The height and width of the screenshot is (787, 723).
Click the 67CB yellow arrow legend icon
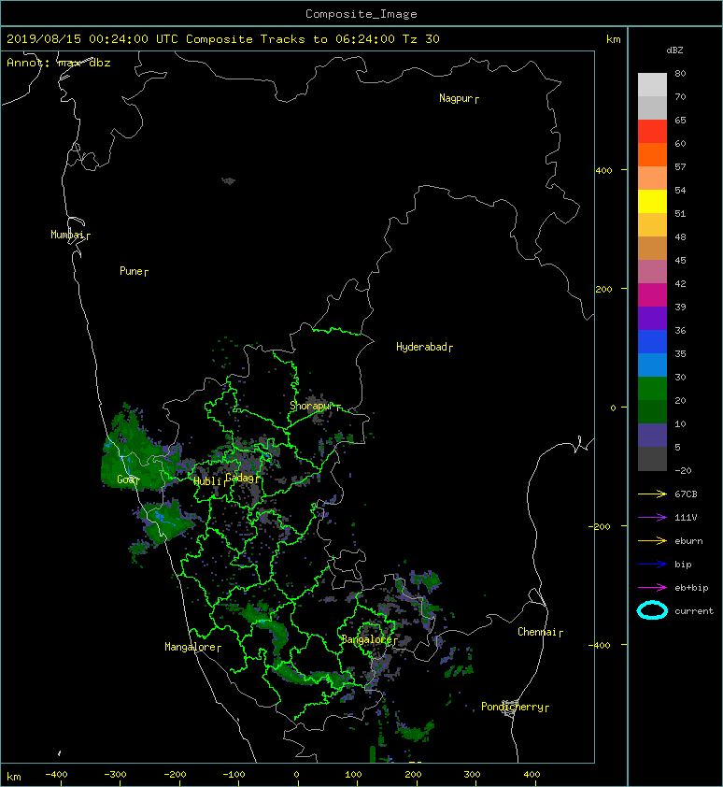point(652,494)
